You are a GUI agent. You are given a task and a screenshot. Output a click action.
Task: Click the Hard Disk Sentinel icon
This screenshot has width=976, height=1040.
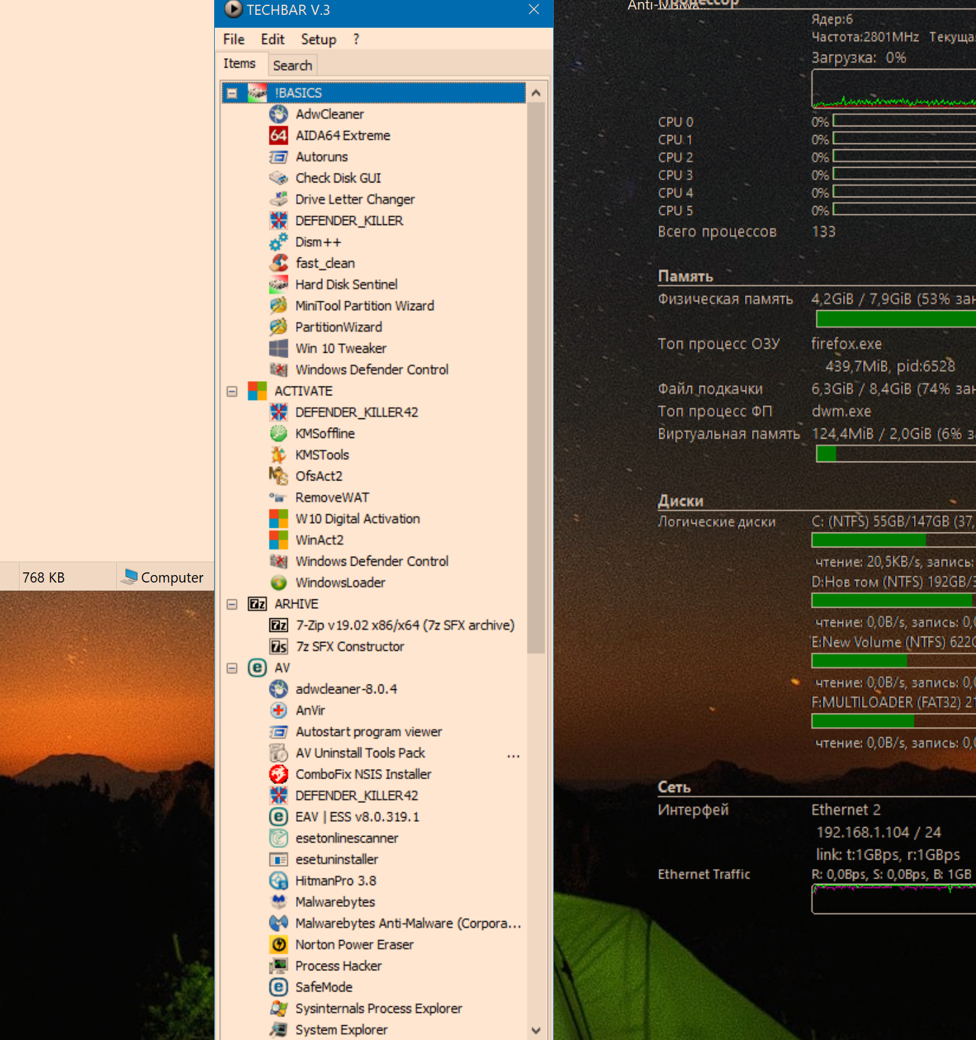point(278,284)
